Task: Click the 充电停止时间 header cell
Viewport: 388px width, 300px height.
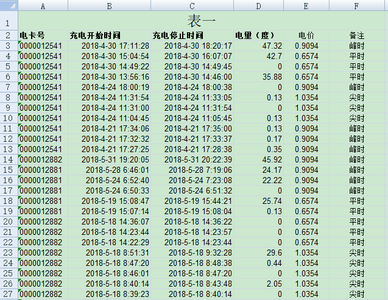Action: tap(192, 35)
